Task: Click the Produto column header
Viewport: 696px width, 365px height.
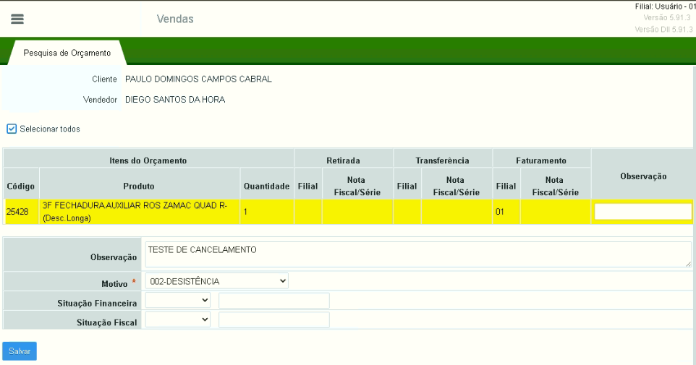Action: (139, 186)
